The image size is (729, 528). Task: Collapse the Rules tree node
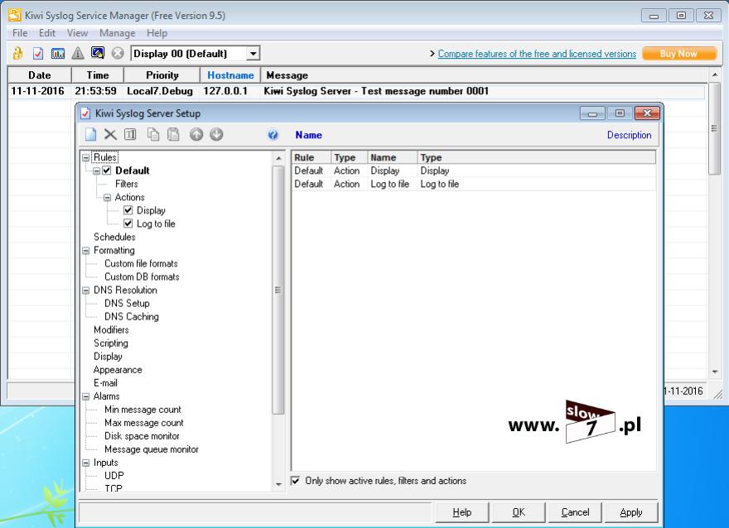[86, 157]
